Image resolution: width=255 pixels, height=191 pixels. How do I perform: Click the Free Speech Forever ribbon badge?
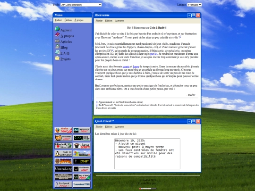(x=63, y=184)
